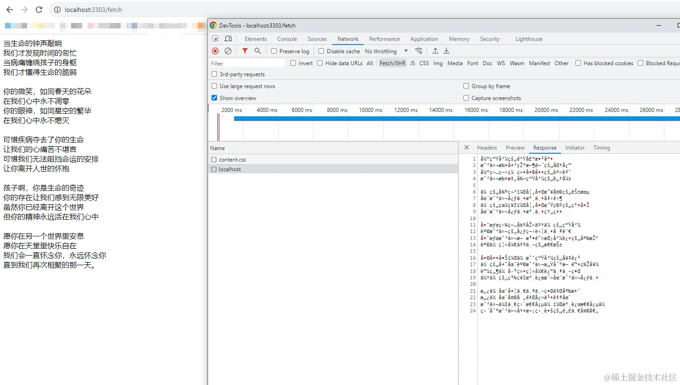This screenshot has height=385, width=680.
Task: Import HAR file via upload icon
Action: pyautogui.click(x=435, y=51)
